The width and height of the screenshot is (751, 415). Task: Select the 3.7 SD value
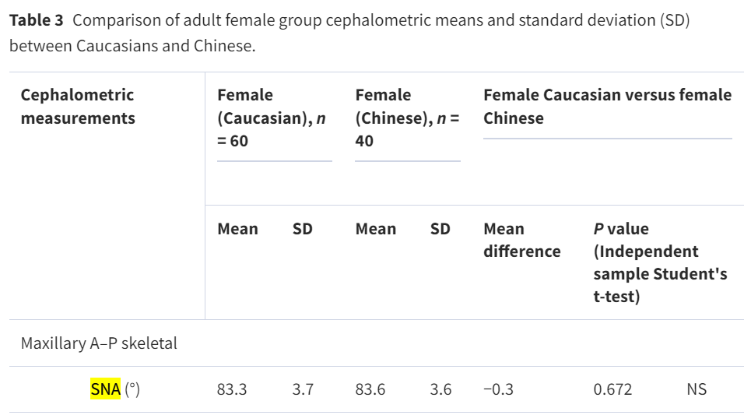(303, 389)
